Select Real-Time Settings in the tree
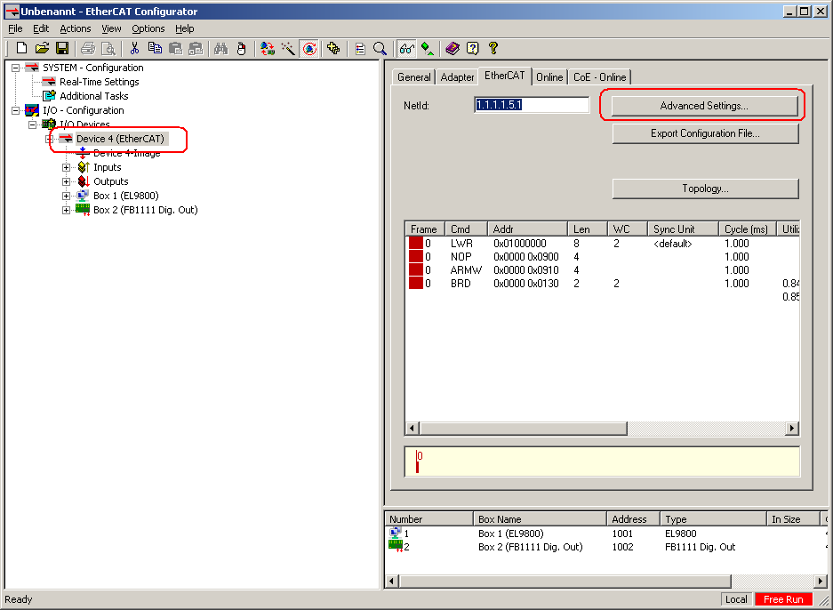This screenshot has width=833, height=610. 99,82
